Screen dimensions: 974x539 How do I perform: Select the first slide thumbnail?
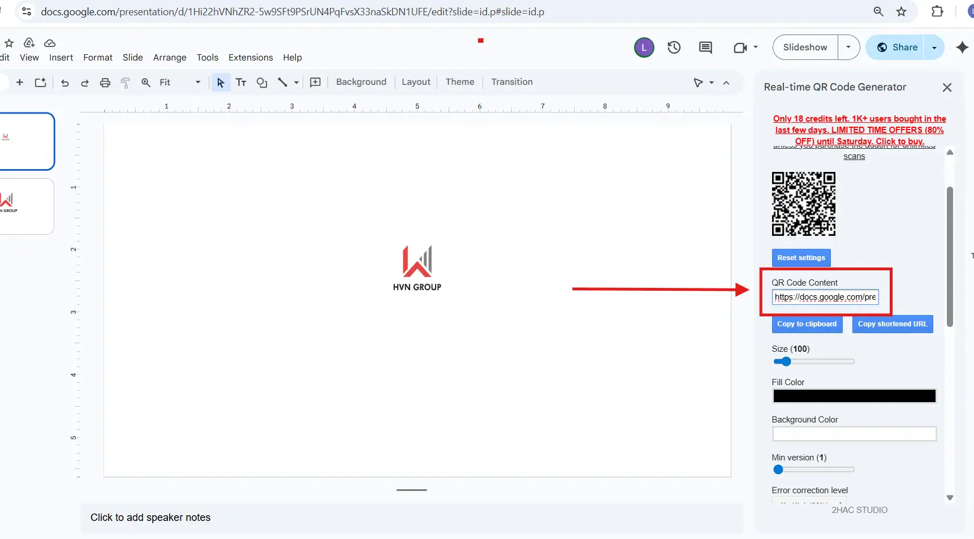coord(27,141)
